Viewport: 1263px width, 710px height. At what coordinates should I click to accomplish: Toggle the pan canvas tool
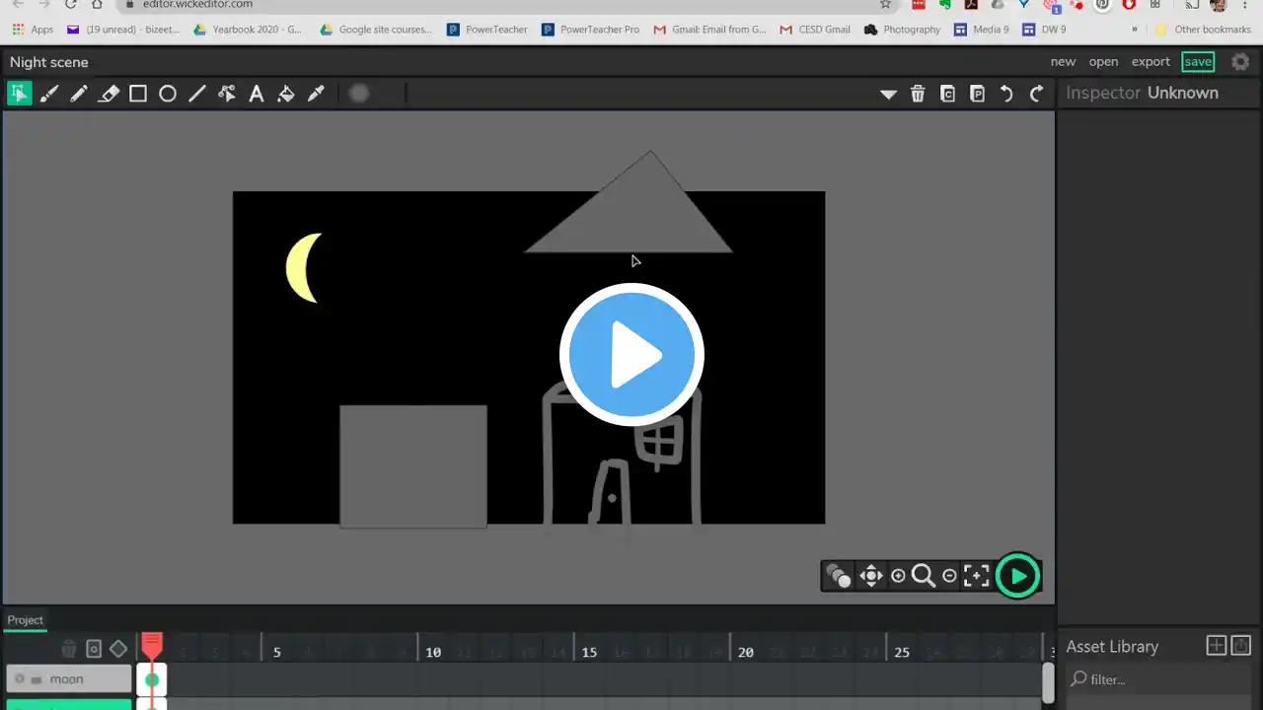click(x=870, y=576)
